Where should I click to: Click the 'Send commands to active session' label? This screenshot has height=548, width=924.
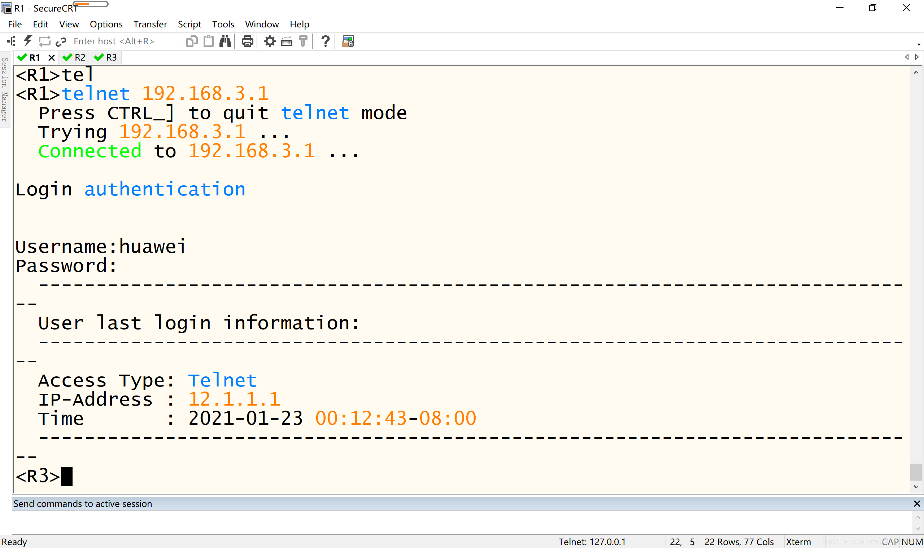tap(83, 503)
